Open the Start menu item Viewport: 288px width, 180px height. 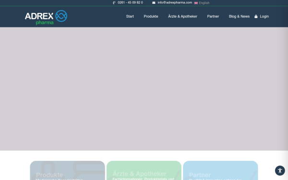pyautogui.click(x=130, y=16)
